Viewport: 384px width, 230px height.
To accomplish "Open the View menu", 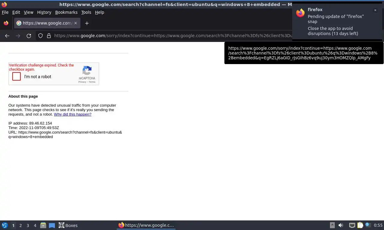I will [x=28, y=12].
